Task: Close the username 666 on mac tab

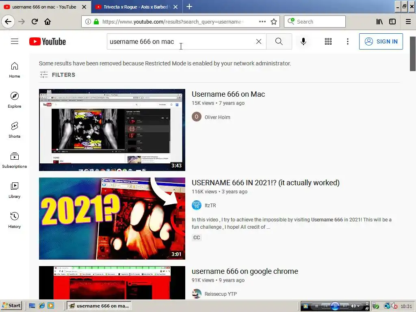Action: tap(84, 7)
